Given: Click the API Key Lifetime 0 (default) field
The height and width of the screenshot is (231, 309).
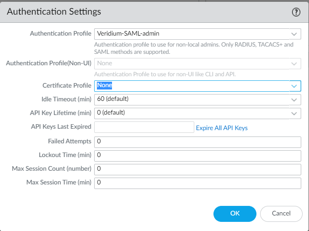Looking at the screenshot, I should 191,113.
